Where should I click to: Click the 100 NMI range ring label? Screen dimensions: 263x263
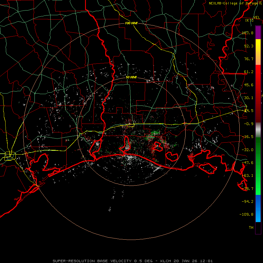(x=131, y=23)
